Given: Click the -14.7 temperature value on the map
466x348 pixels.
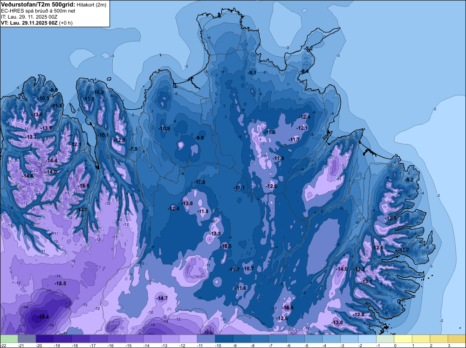Looking at the screenshot, I should pyautogui.click(x=162, y=299).
